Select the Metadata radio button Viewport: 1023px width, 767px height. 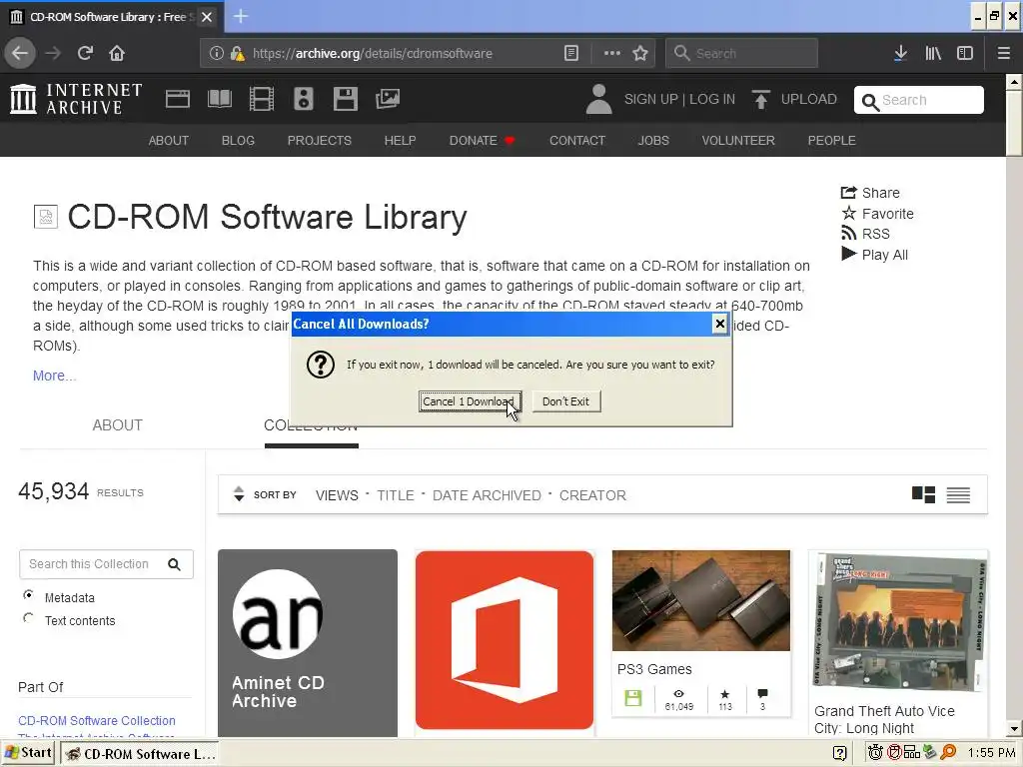[x=28, y=595]
